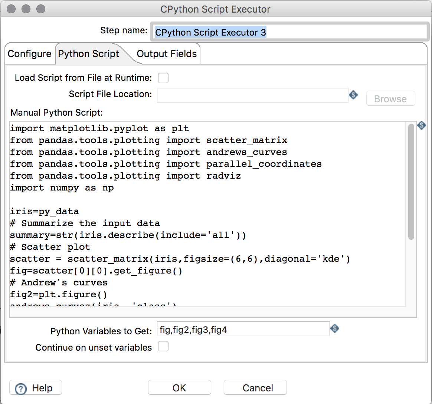Close the CPython Script Executor window
Screen dimensions: 432x404
(x=11, y=9)
